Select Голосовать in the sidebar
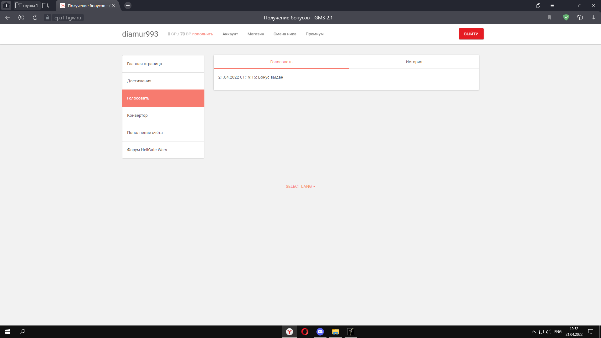The height and width of the screenshot is (338, 601). (163, 98)
